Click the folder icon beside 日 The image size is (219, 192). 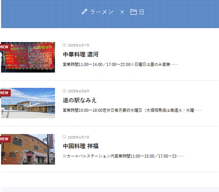[x=134, y=12]
